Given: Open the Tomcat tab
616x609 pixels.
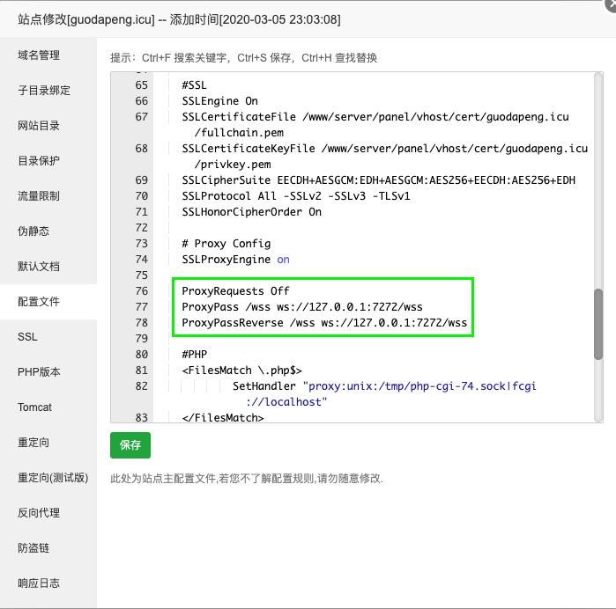Looking at the screenshot, I should pyautogui.click(x=34, y=407).
